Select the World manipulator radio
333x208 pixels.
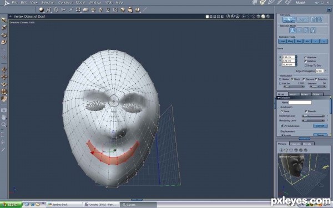292,79
